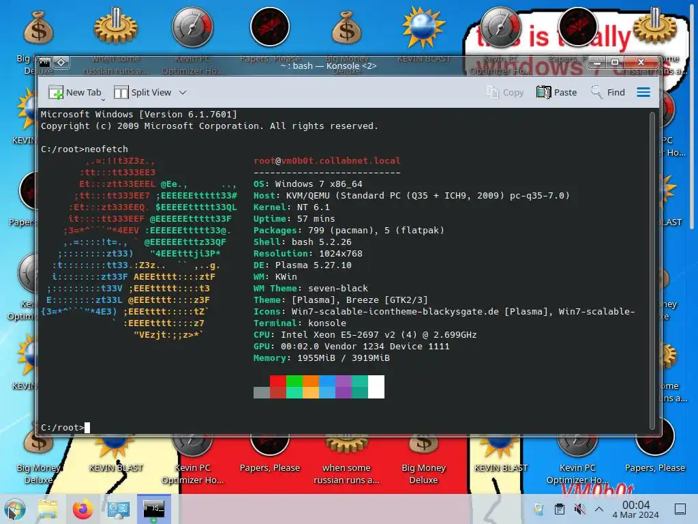This screenshot has height=524, width=698.
Task: Minimize the Konsole window
Action: tap(597, 62)
